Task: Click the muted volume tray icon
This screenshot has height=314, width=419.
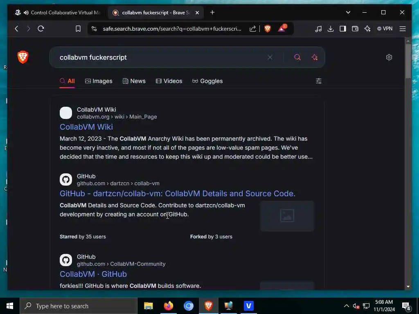Action: click(x=356, y=306)
